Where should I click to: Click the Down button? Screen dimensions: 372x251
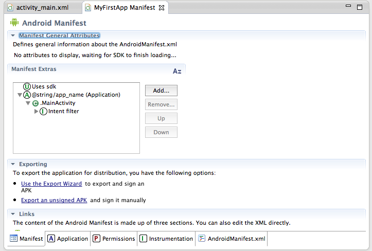click(x=162, y=132)
